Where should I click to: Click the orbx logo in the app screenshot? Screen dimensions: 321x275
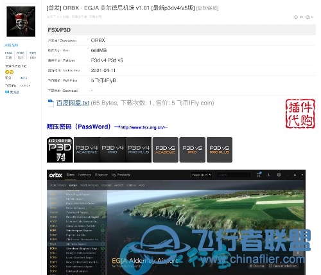pyautogui.click(x=56, y=175)
